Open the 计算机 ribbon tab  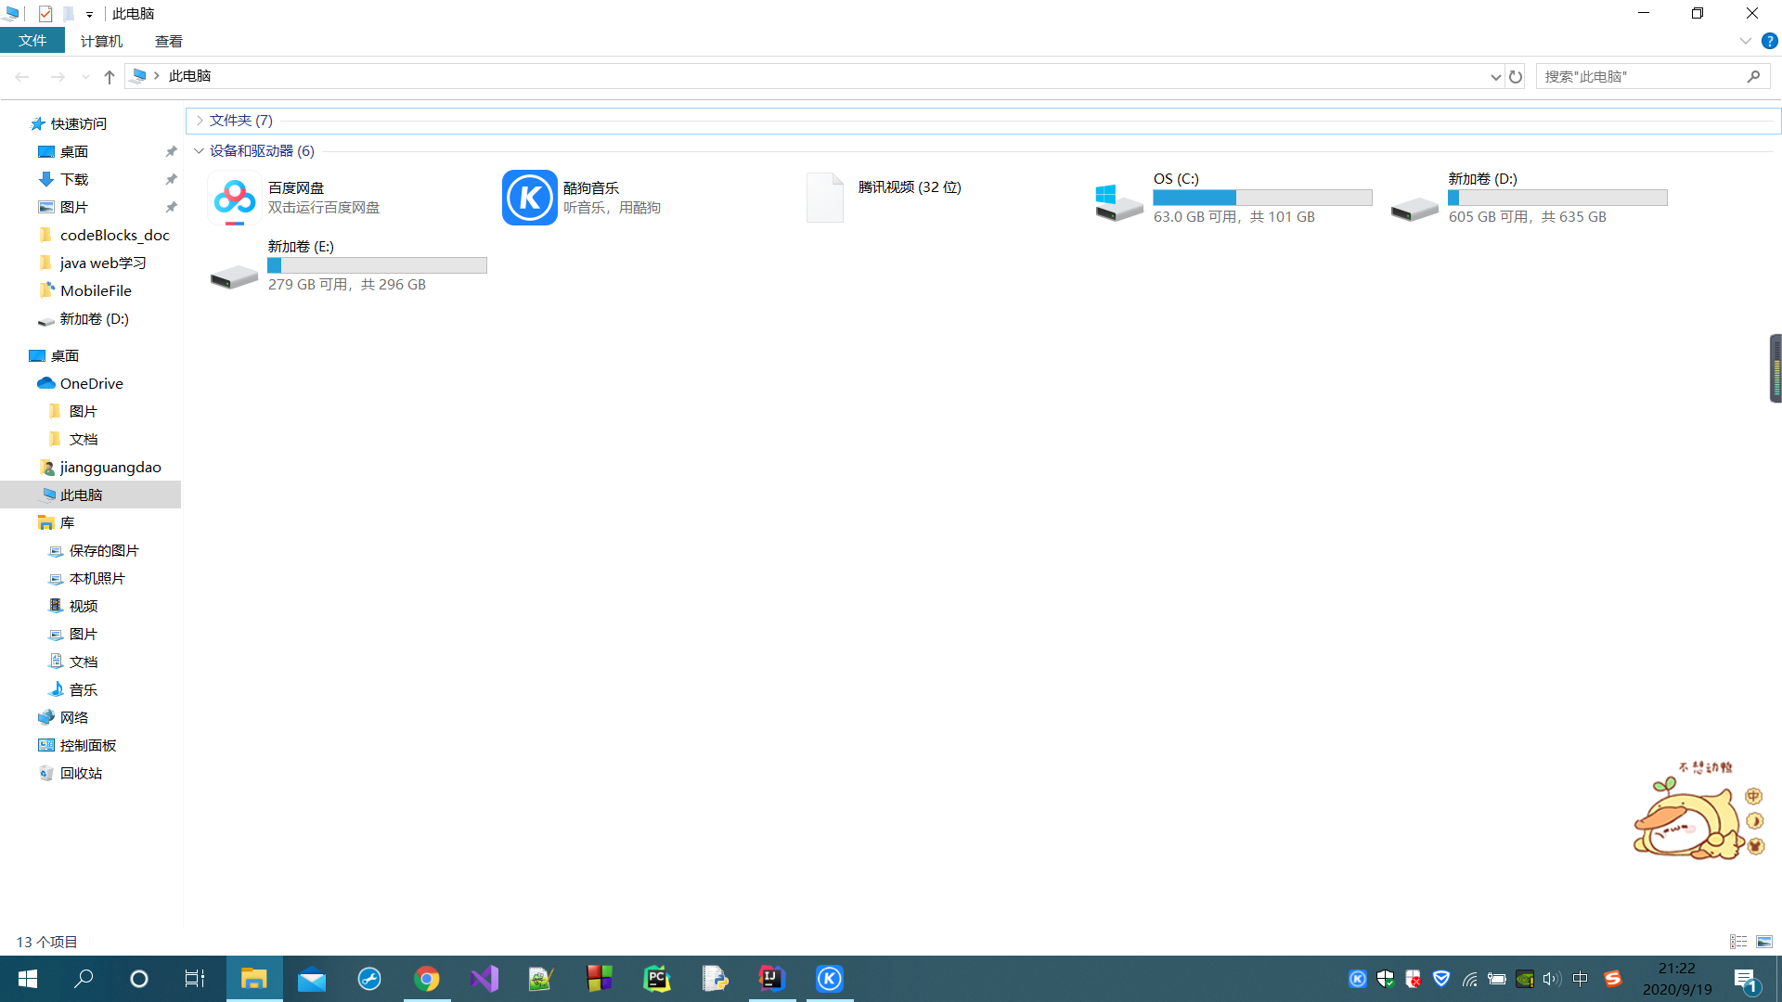pyautogui.click(x=101, y=41)
